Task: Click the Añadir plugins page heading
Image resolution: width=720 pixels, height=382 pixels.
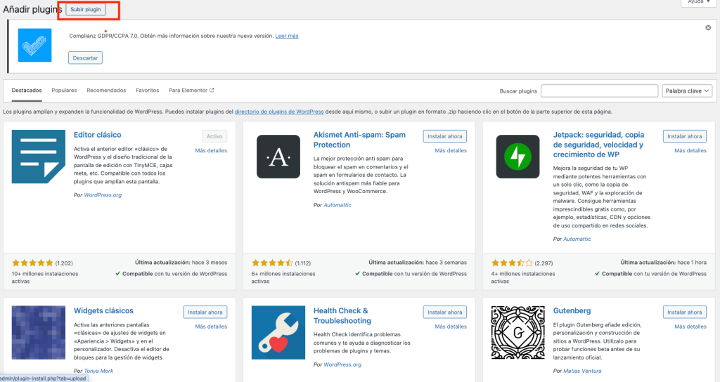Action: coord(32,10)
